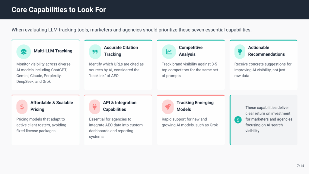The height and width of the screenshot is (174, 309).
Task: Select the Affordable & Scalable Pricing heading
Action: [51, 106]
